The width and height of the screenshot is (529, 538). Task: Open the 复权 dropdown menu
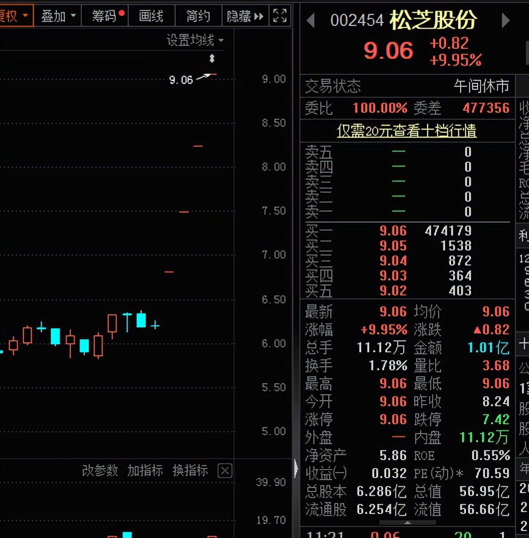[x=14, y=16]
